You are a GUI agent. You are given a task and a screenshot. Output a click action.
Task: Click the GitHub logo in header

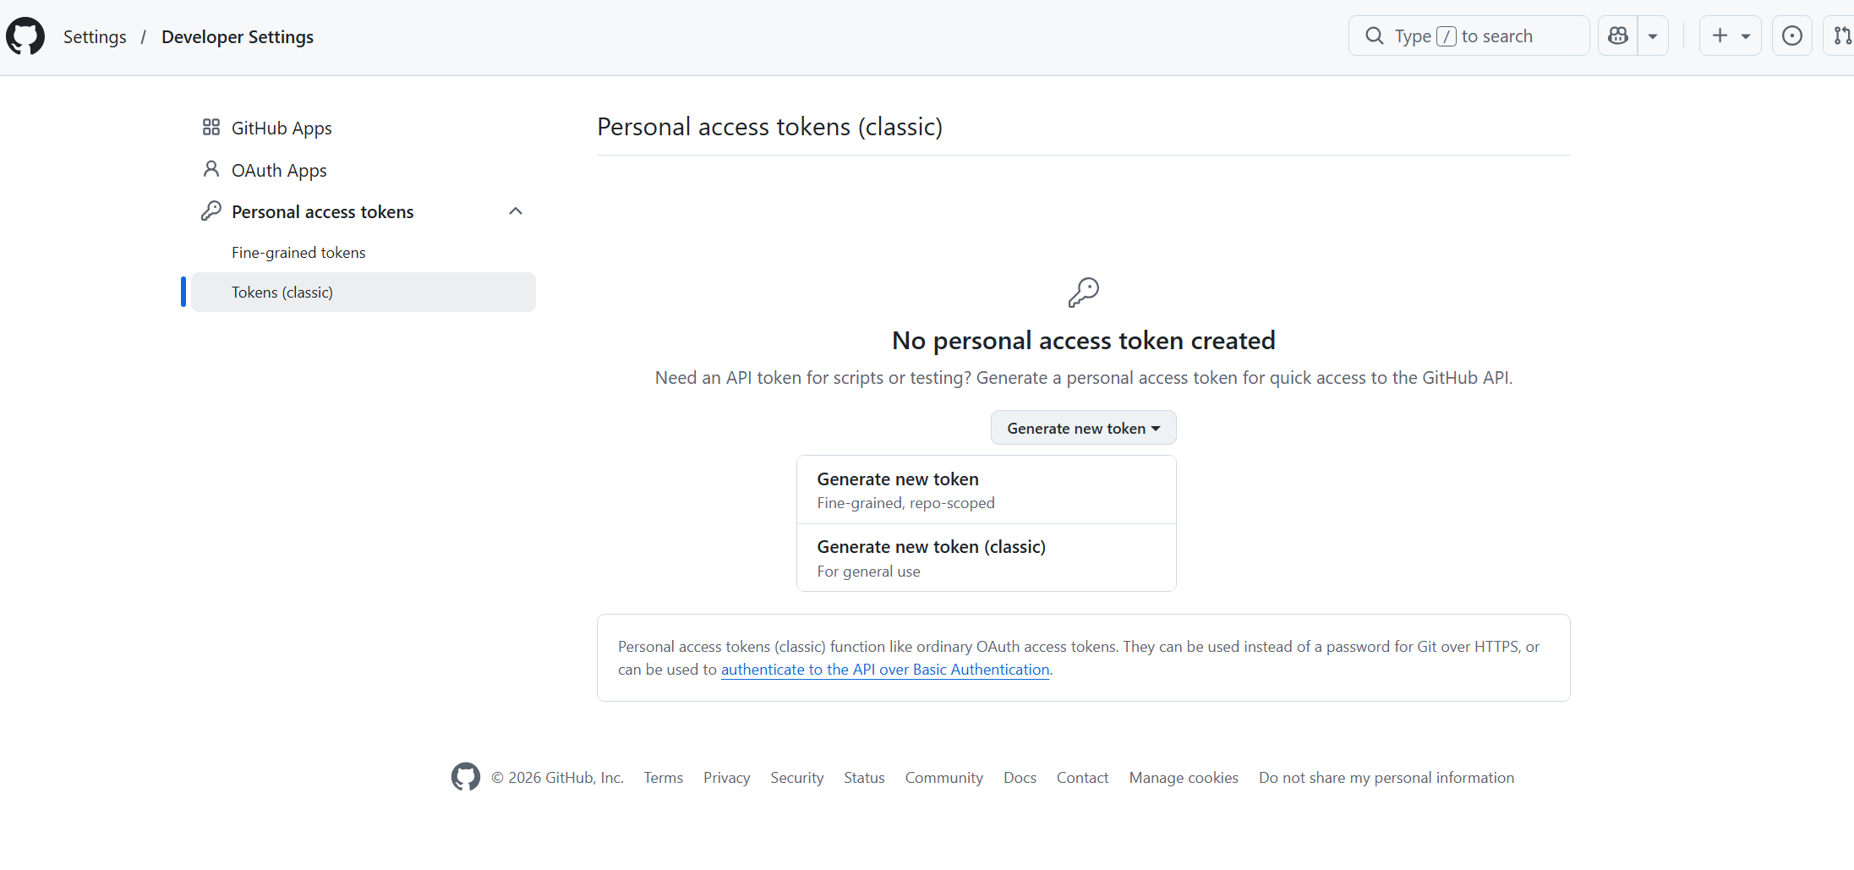tap(25, 36)
